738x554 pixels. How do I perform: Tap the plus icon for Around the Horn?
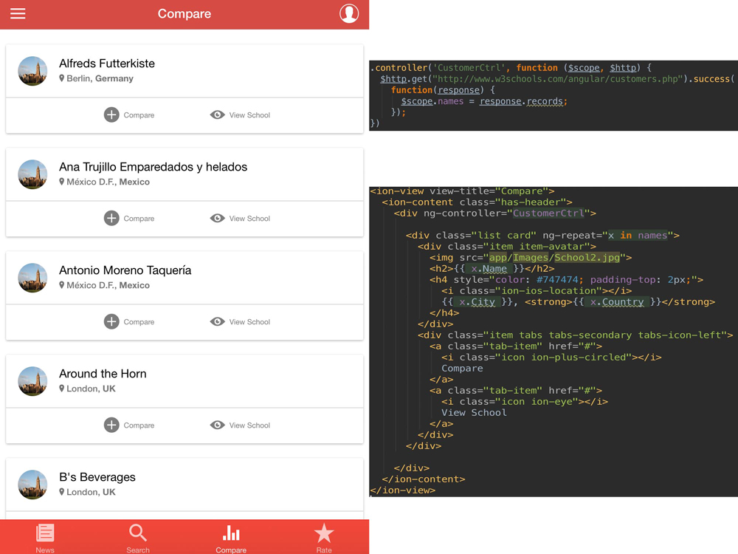pyautogui.click(x=111, y=425)
